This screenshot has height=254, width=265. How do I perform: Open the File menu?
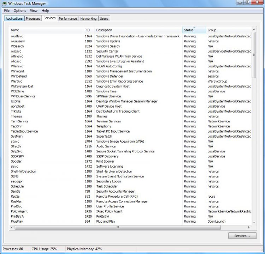click(x=7, y=11)
